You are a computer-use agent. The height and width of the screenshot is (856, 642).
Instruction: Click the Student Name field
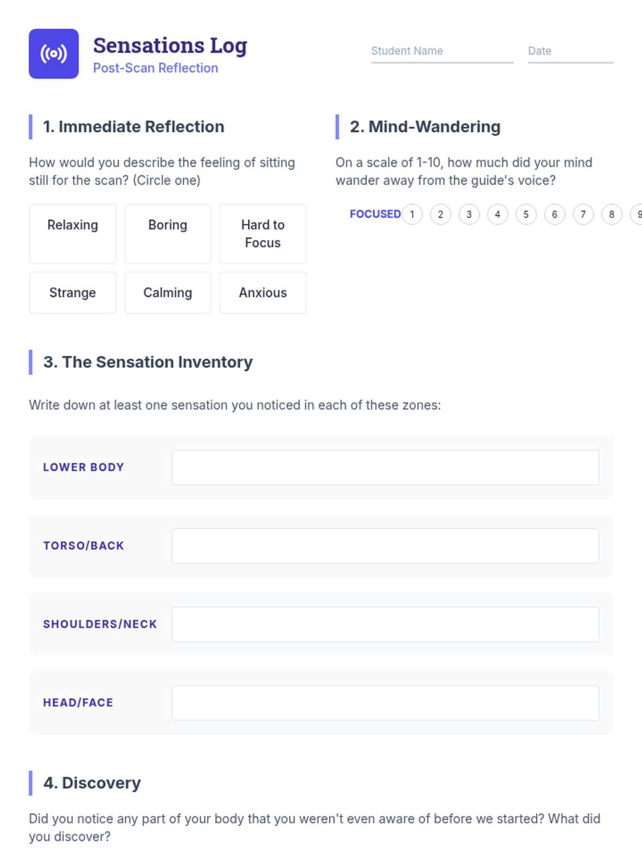coord(442,51)
